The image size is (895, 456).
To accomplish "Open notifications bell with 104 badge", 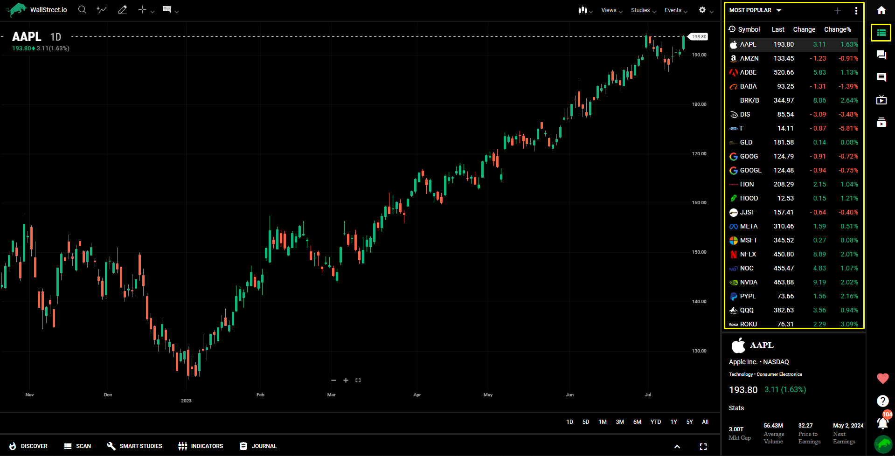I will (883, 422).
